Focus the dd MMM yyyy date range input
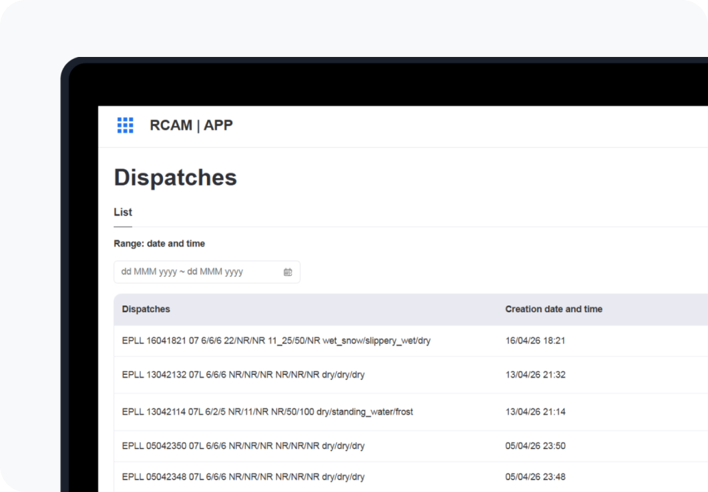This screenshot has height=492, width=708. coord(207,272)
